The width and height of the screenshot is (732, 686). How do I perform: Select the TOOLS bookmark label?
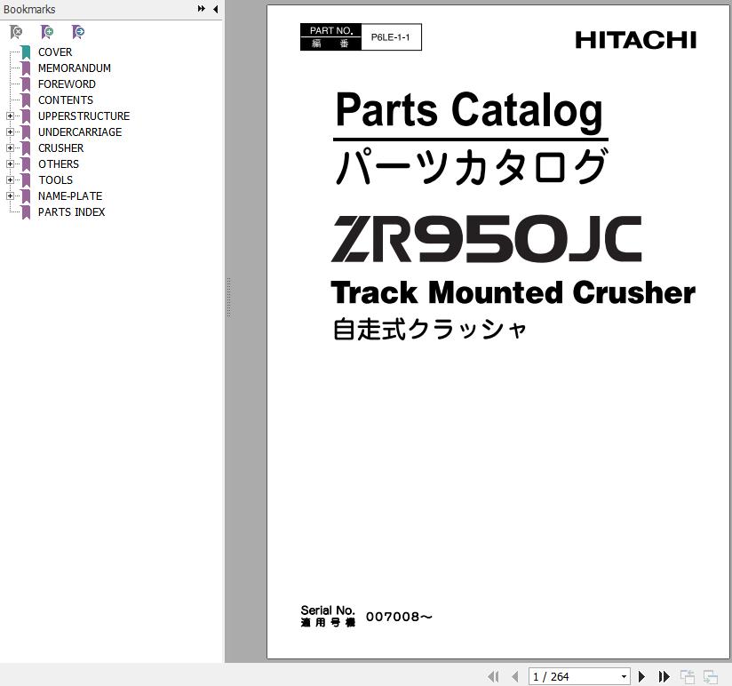(56, 179)
